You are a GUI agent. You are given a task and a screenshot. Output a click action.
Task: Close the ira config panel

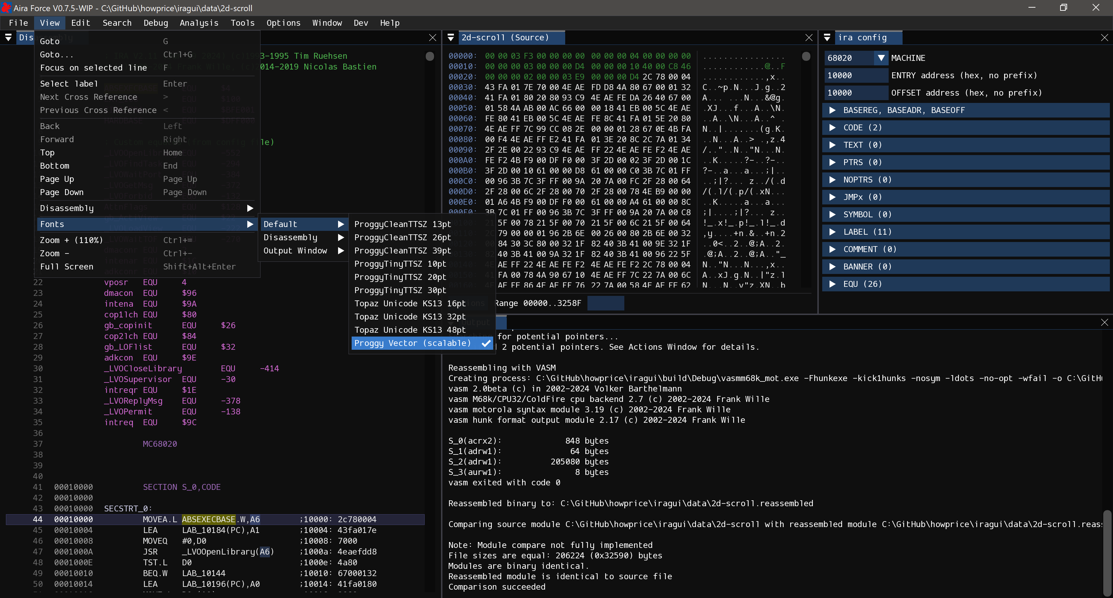(x=1104, y=38)
